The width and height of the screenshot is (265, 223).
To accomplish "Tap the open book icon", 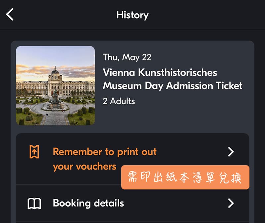I will 34,203.
